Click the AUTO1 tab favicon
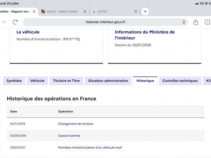The image size is (211, 158). click(x=94, y=12)
